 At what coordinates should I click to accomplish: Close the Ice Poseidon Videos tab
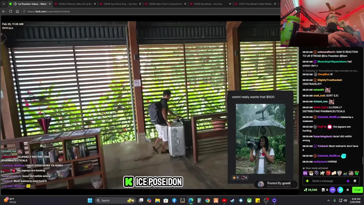pyautogui.click(x=50, y=4)
